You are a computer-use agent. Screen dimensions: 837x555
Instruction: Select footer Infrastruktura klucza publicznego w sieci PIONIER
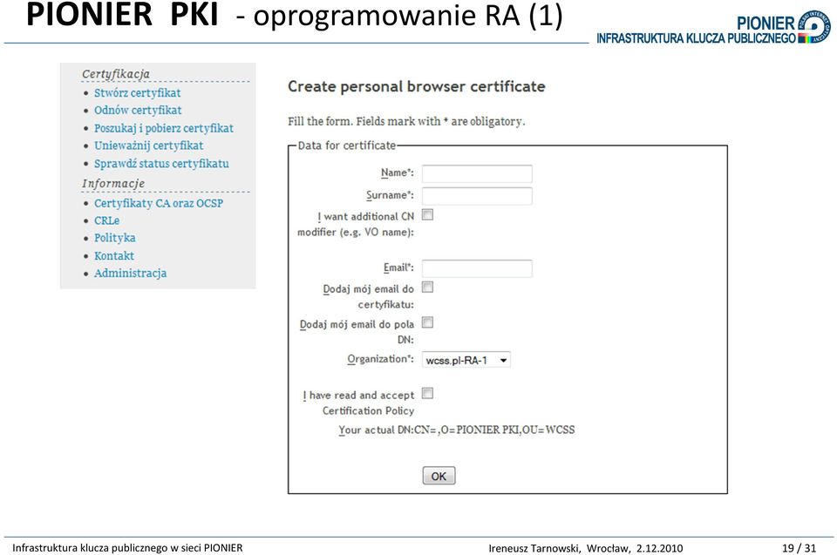point(127,548)
